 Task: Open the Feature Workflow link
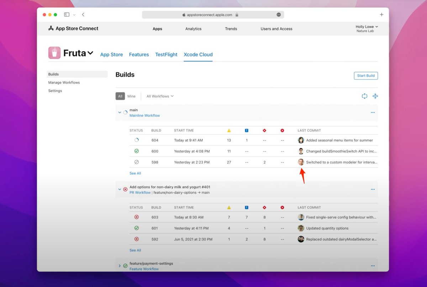144,269
